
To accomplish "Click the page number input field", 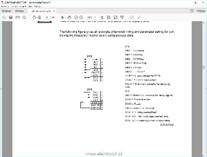I will pos(47,17).
